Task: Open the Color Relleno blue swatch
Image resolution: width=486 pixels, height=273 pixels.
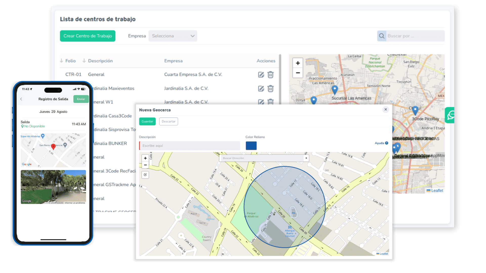Action: pyautogui.click(x=251, y=146)
